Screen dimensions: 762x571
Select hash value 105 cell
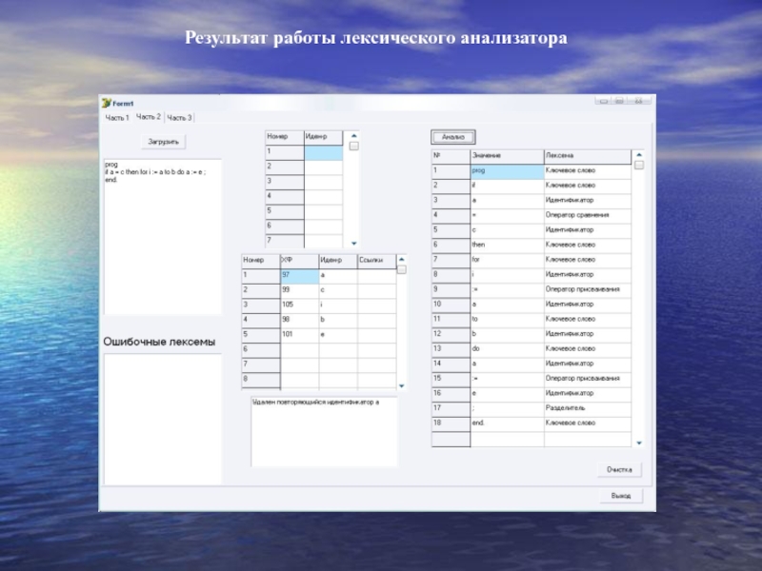point(300,305)
